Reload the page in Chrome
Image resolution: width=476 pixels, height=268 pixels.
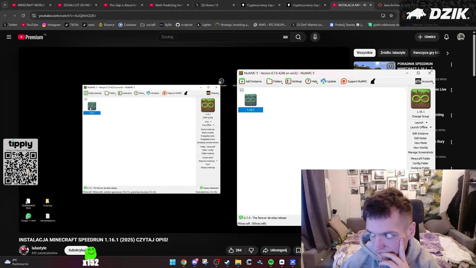pyautogui.click(x=23, y=16)
